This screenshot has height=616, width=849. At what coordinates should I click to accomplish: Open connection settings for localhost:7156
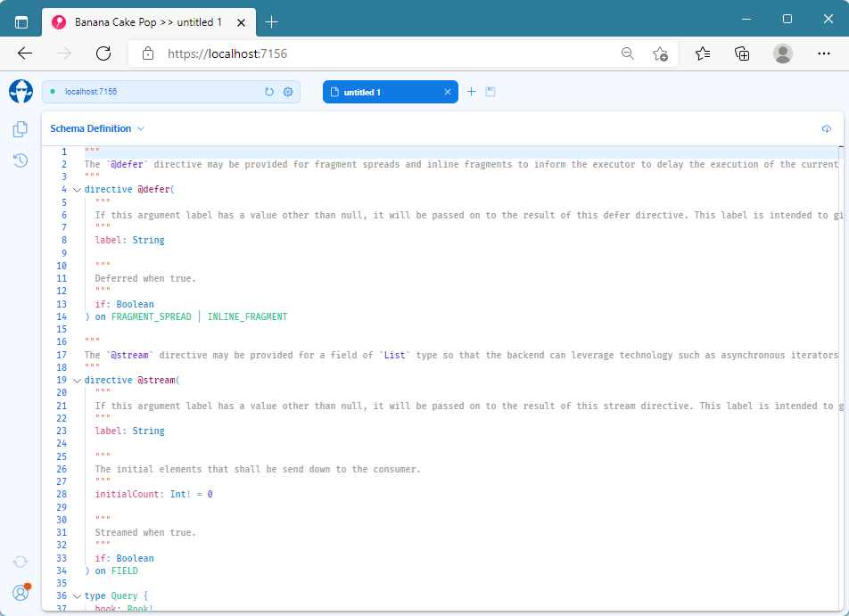(x=287, y=91)
